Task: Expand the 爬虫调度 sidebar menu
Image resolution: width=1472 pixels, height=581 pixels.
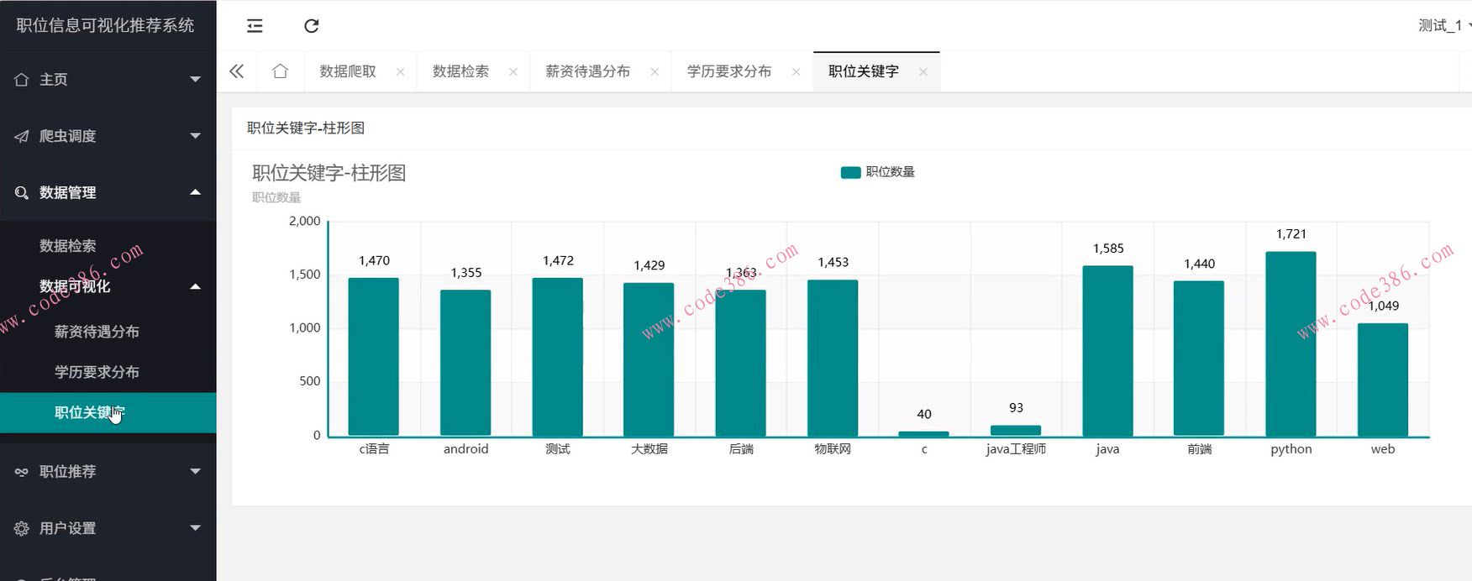Action: coord(108,136)
